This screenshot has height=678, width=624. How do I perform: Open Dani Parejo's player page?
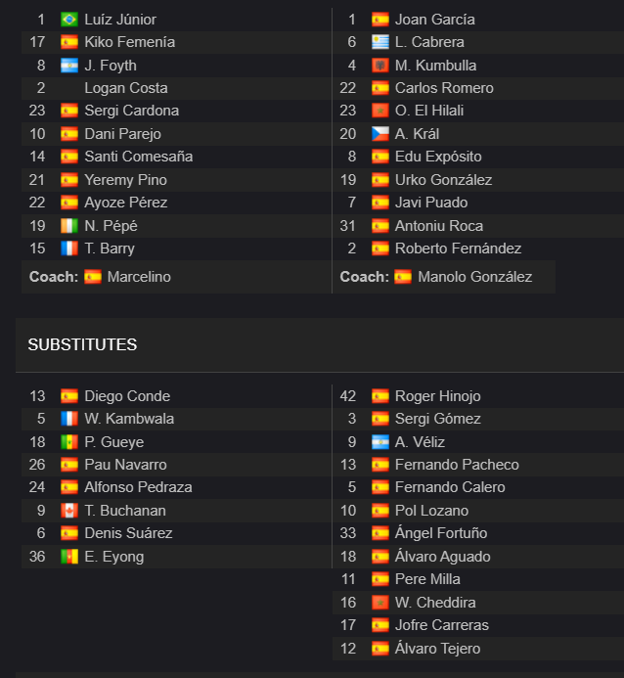pyautogui.click(x=122, y=134)
